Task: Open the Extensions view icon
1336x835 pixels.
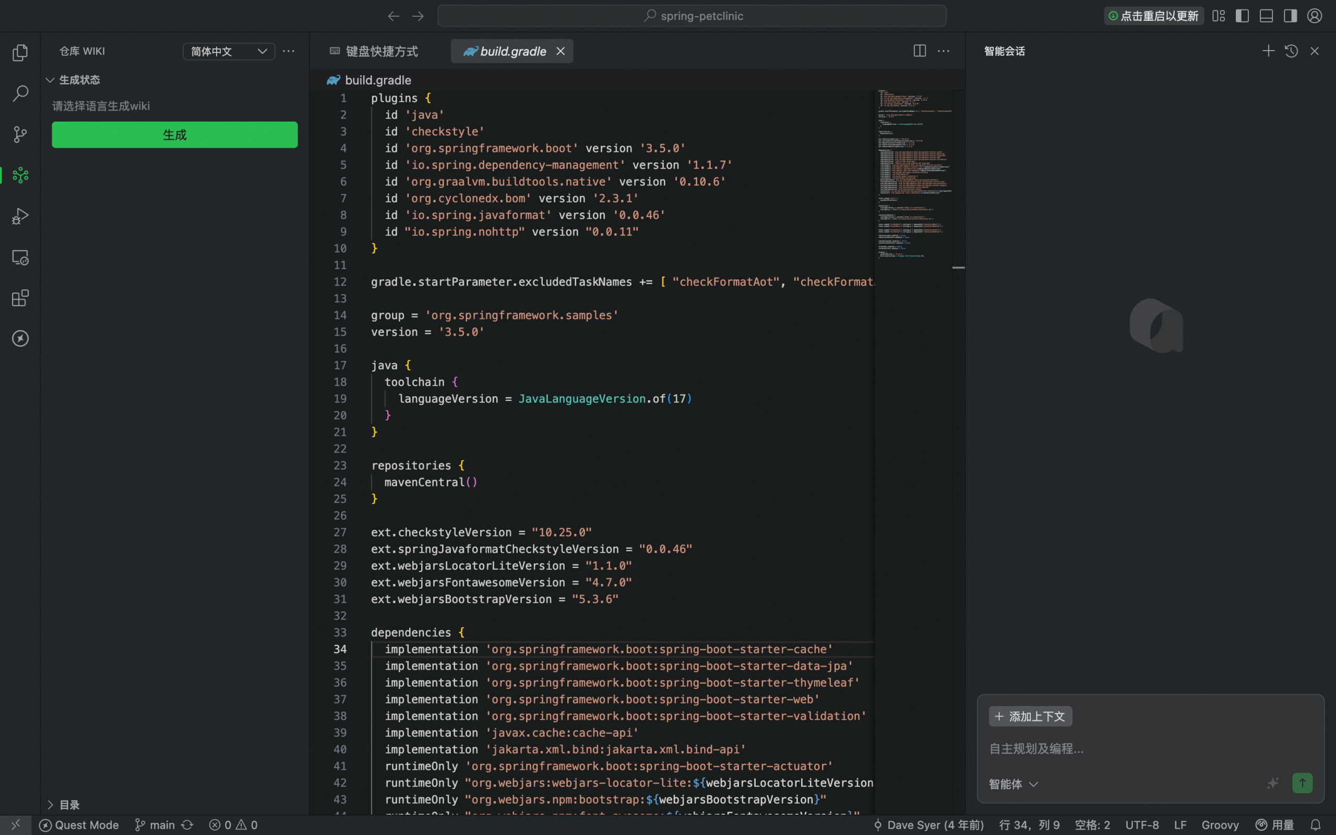Action: pos(20,298)
